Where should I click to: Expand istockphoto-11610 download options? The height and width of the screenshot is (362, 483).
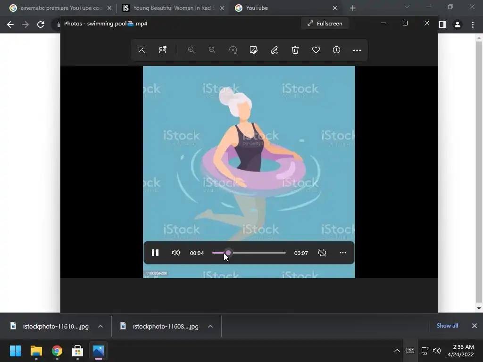(100, 326)
